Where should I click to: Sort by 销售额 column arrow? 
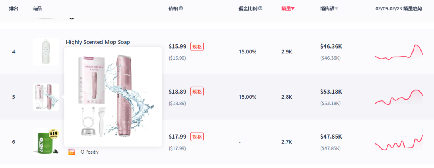pos(336,9)
